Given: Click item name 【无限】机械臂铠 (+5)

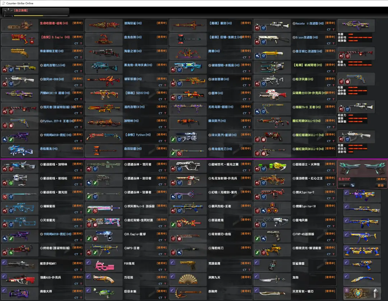Looking at the screenshot, I should click(x=308, y=65).
